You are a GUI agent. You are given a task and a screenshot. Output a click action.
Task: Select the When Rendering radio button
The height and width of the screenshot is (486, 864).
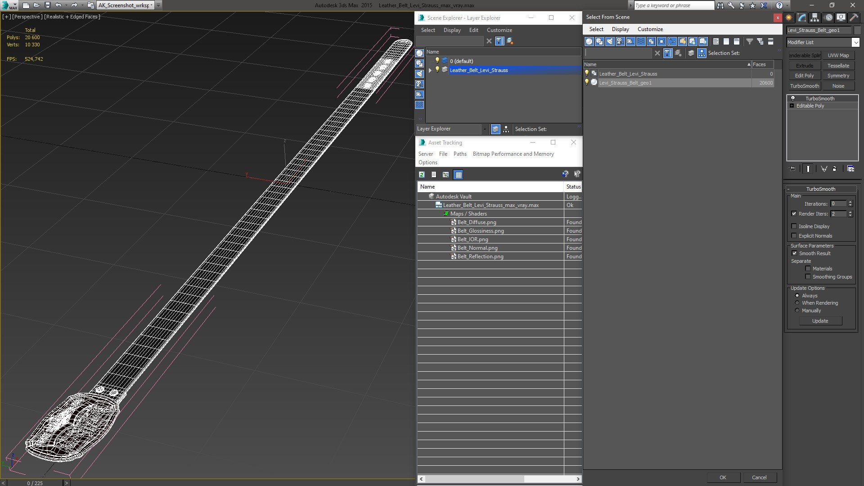click(x=797, y=303)
